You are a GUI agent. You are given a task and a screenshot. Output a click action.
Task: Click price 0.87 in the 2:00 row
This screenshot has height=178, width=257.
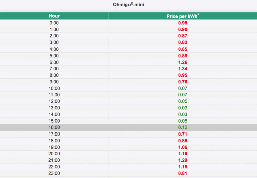click(x=183, y=36)
